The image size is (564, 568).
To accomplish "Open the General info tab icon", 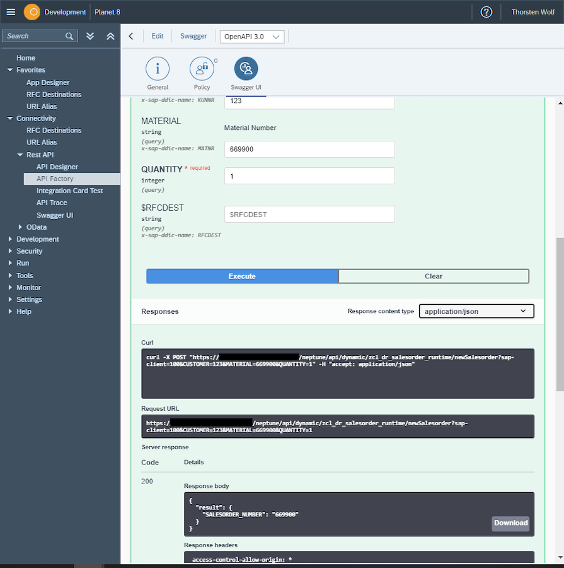I will (x=158, y=69).
